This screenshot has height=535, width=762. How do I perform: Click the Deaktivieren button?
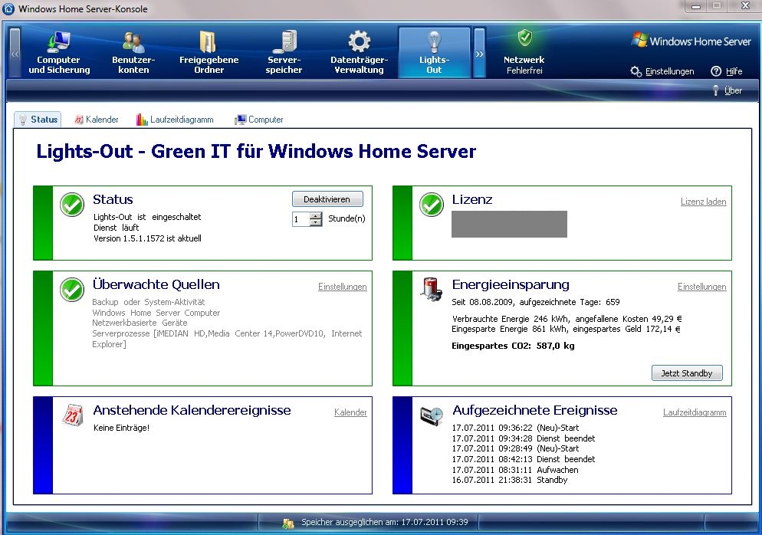click(327, 199)
